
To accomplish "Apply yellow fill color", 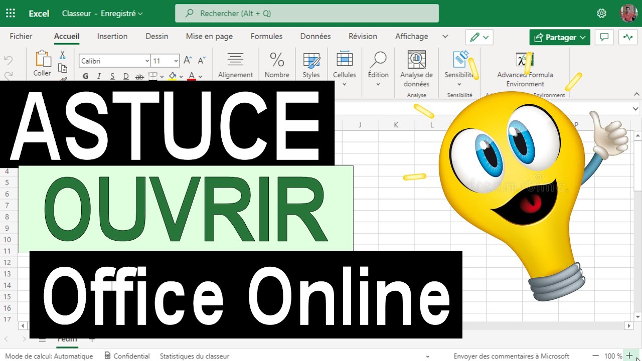I will pos(173,76).
